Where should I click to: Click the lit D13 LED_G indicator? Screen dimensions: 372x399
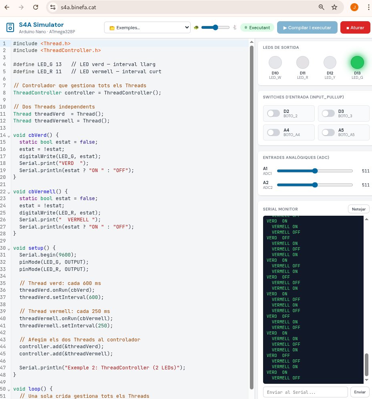[x=357, y=62]
